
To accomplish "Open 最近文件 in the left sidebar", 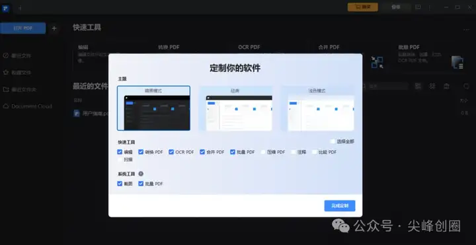I will point(17,55).
